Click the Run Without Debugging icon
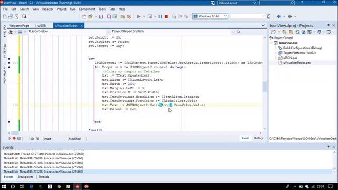This screenshot has width=338, height=190. (x=149, y=16)
